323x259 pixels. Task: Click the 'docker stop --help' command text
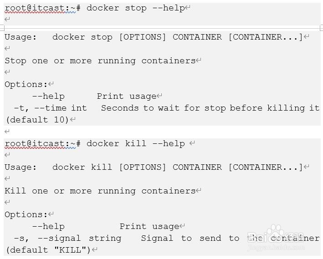click(136, 8)
